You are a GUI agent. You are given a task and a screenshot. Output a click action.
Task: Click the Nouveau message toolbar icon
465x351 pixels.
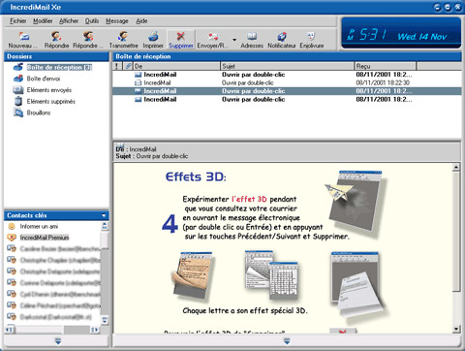(x=23, y=40)
